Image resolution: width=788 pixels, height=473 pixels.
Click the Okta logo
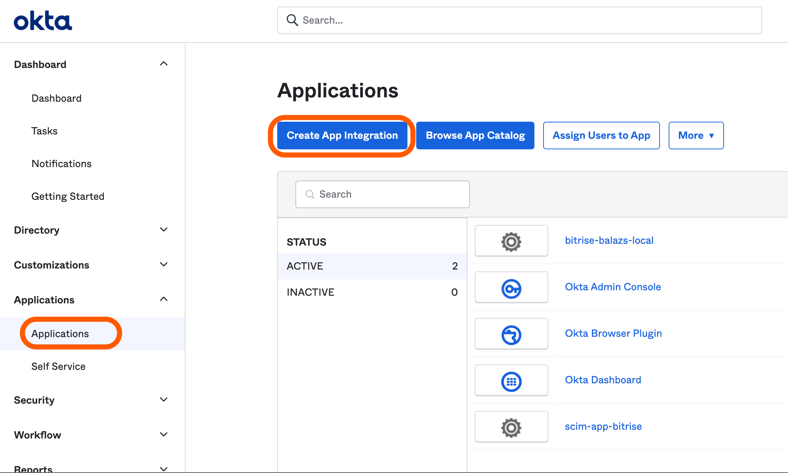43,21
